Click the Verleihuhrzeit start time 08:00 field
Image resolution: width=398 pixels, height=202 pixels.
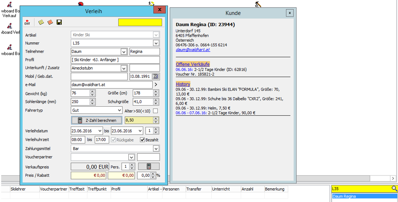[x=77, y=140]
